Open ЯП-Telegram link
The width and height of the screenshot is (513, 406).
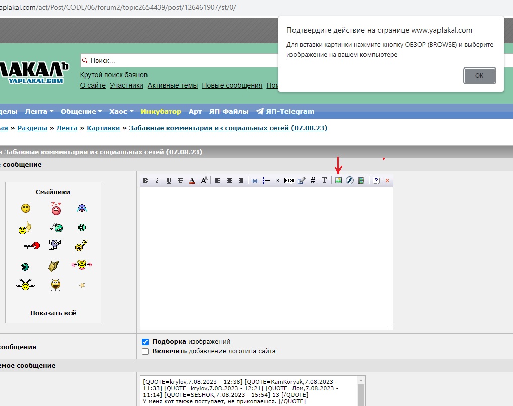point(285,112)
